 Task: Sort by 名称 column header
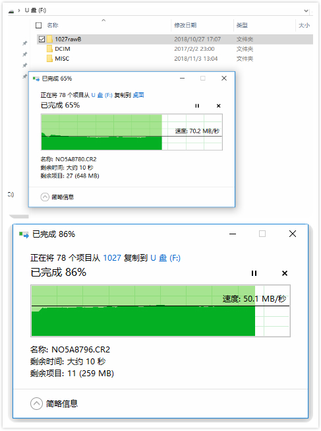(x=53, y=25)
